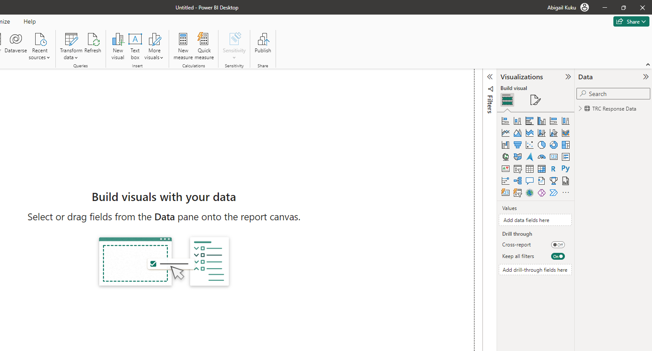Image resolution: width=652 pixels, height=351 pixels.
Task: Click the Publish button
Action: [263, 43]
